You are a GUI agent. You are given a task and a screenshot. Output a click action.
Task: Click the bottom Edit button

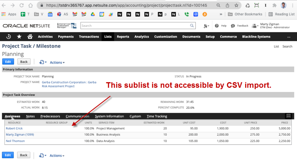point(8,155)
